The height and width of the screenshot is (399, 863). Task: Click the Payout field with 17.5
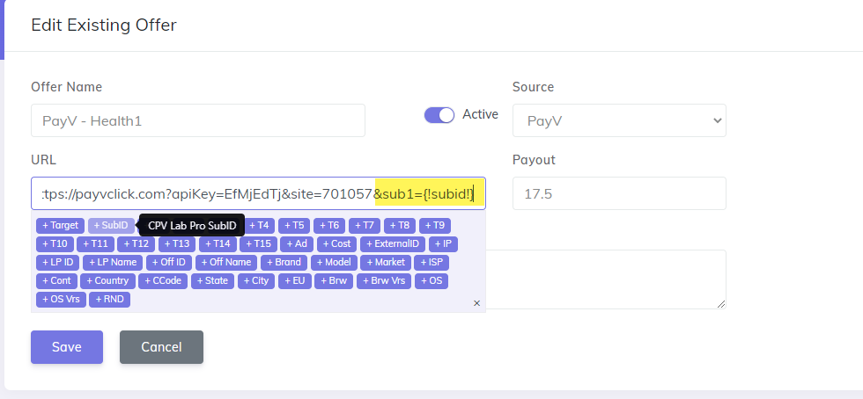[618, 193]
